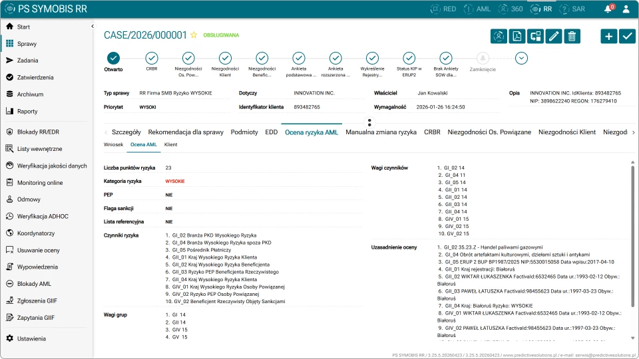The width and height of the screenshot is (639, 359).
Task: Click the vertical scrollbar of assessment panel
Action: [x=632, y=236]
